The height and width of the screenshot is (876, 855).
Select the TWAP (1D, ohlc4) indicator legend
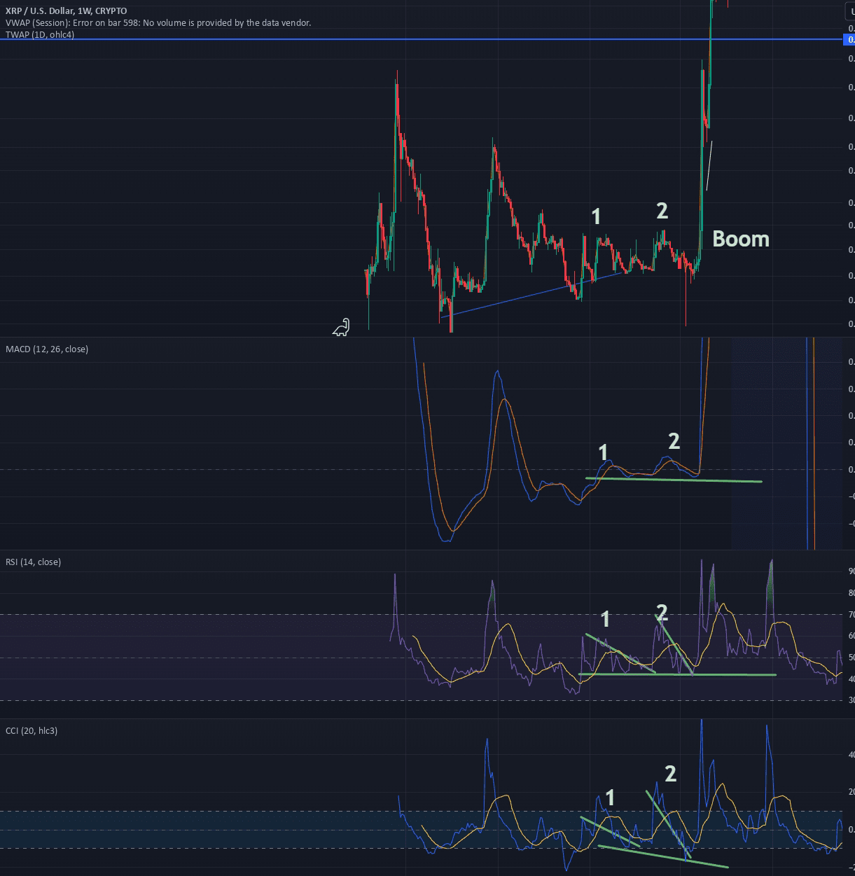click(40, 34)
